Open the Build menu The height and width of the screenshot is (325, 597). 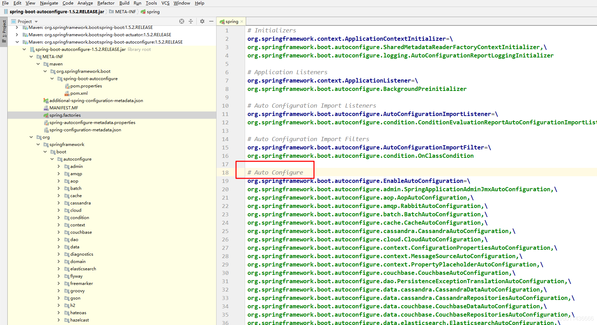124,3
